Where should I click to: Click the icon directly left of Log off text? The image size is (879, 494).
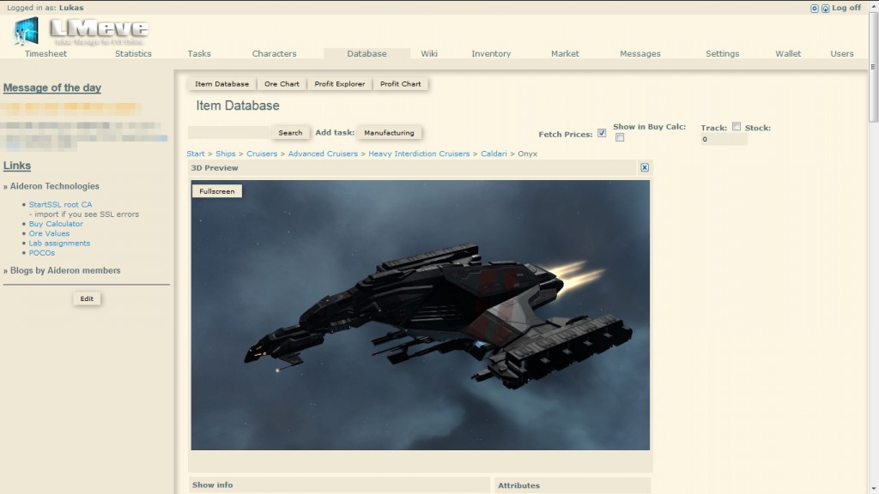825,9
